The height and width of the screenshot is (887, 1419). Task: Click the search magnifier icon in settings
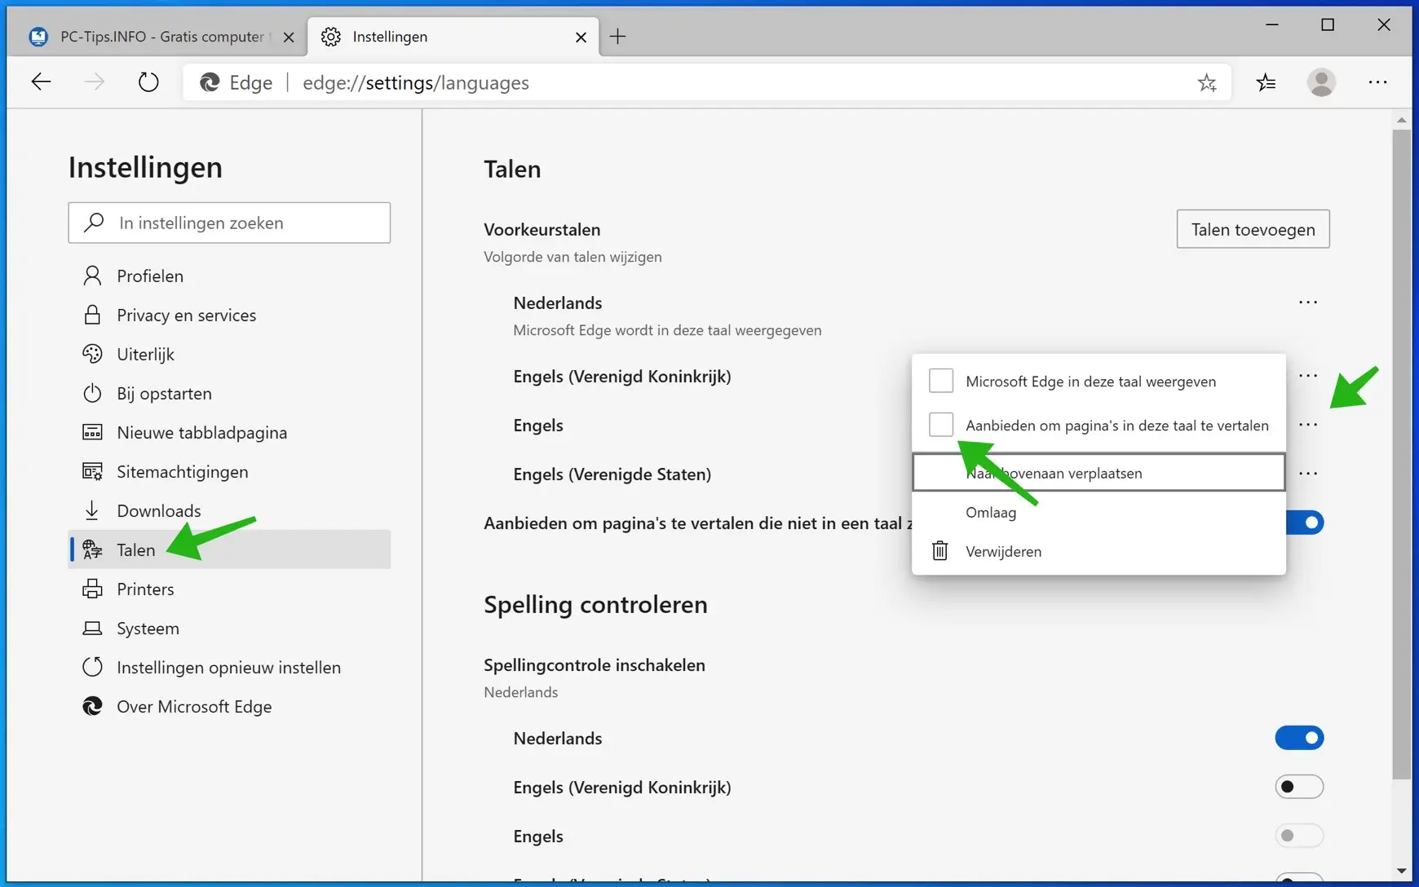tap(95, 223)
